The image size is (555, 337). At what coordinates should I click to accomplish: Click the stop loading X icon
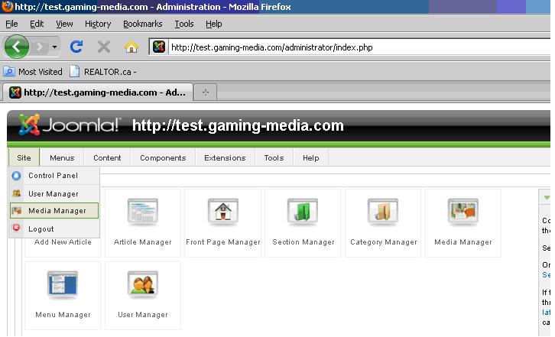coord(104,47)
